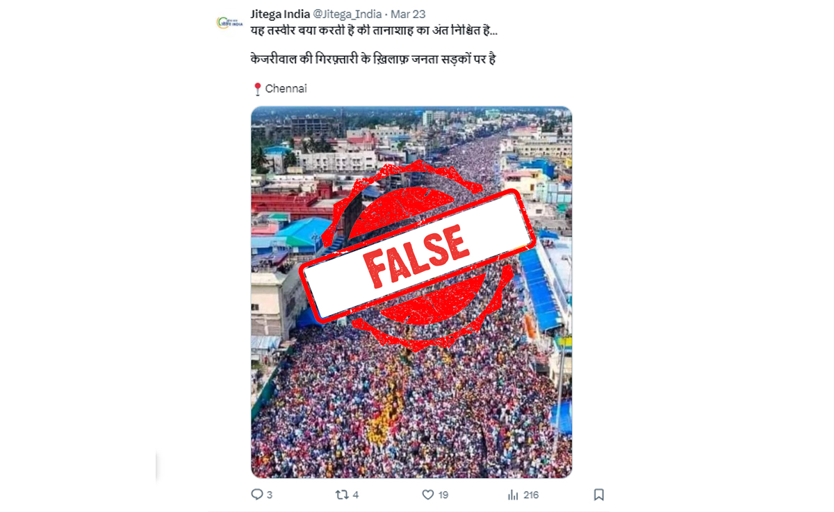Screen dimensions: 834x512
Task: Open the view analytics bar chart icon
Action: 513,495
